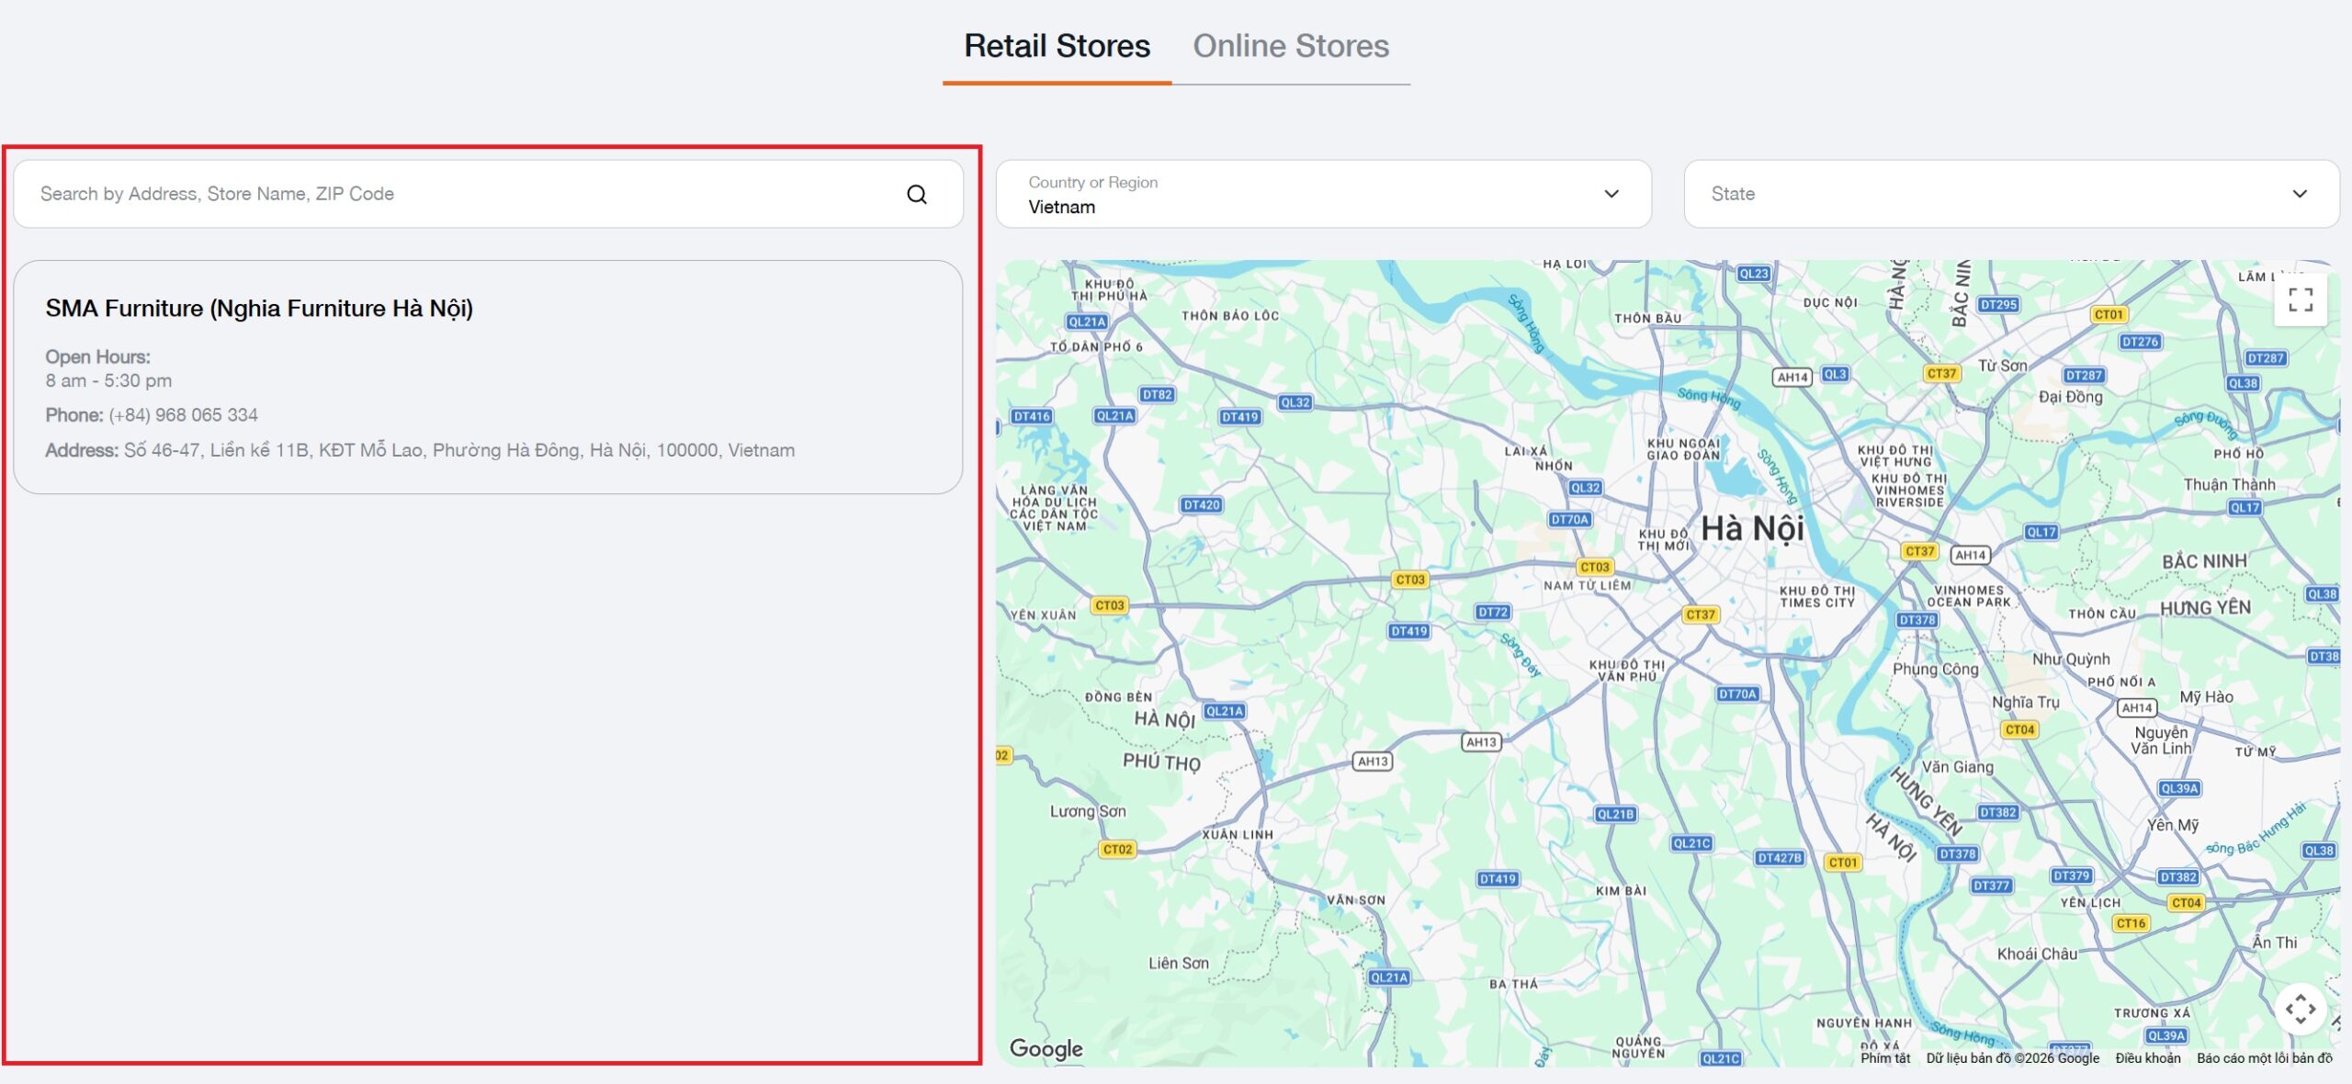Open the 'Điều khoản' terms link

click(x=2147, y=1057)
